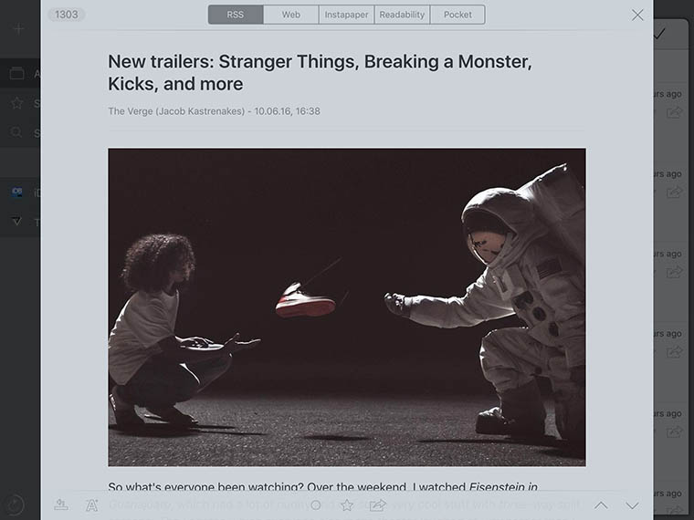Viewport: 694px width, 520px height.
Task: Click the plus icon in sidebar
Action: pyautogui.click(x=18, y=29)
